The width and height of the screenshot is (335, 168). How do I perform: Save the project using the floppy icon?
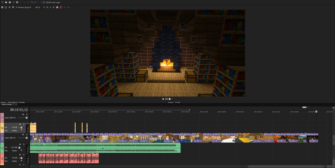click(10, 2)
